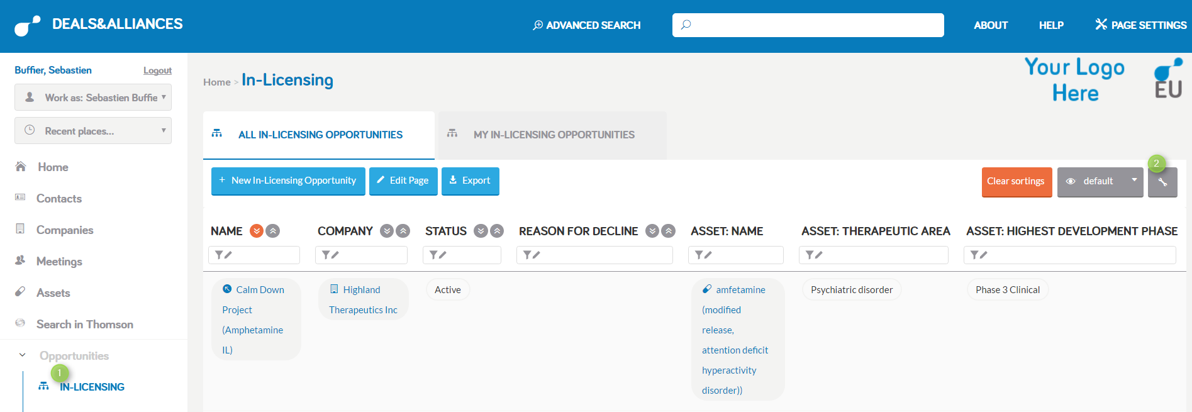Open Page Settings
The image size is (1192, 412).
(1140, 25)
